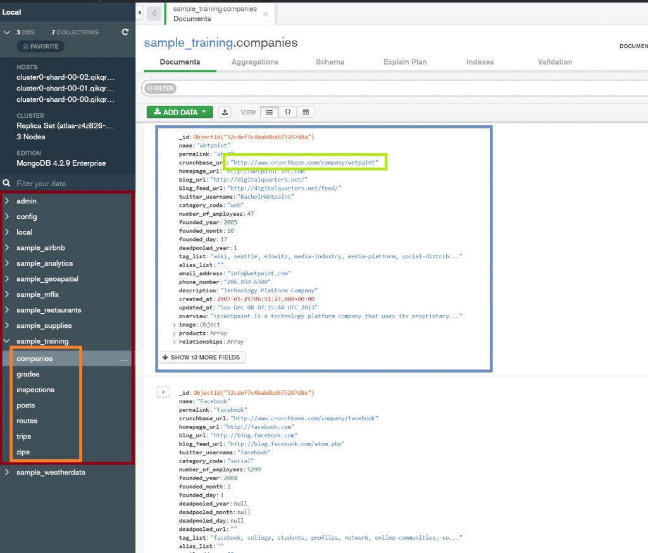Click the Wetpaint blog_url value
The width and height of the screenshot is (648, 553).
click(259, 180)
